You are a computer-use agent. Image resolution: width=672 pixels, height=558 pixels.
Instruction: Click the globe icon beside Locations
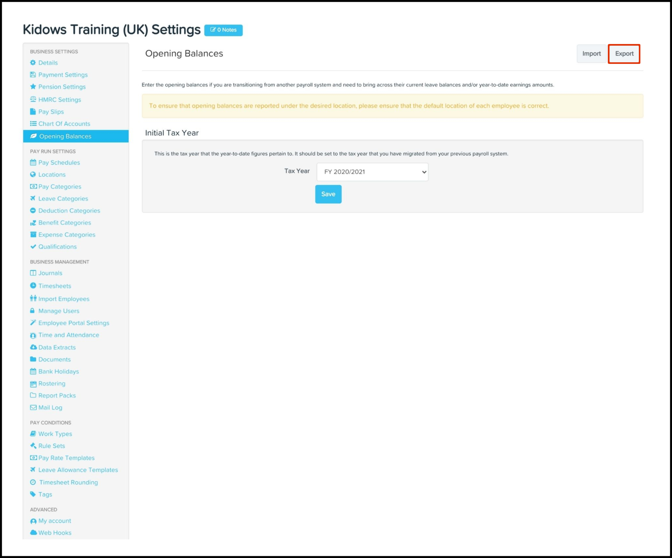coord(33,174)
